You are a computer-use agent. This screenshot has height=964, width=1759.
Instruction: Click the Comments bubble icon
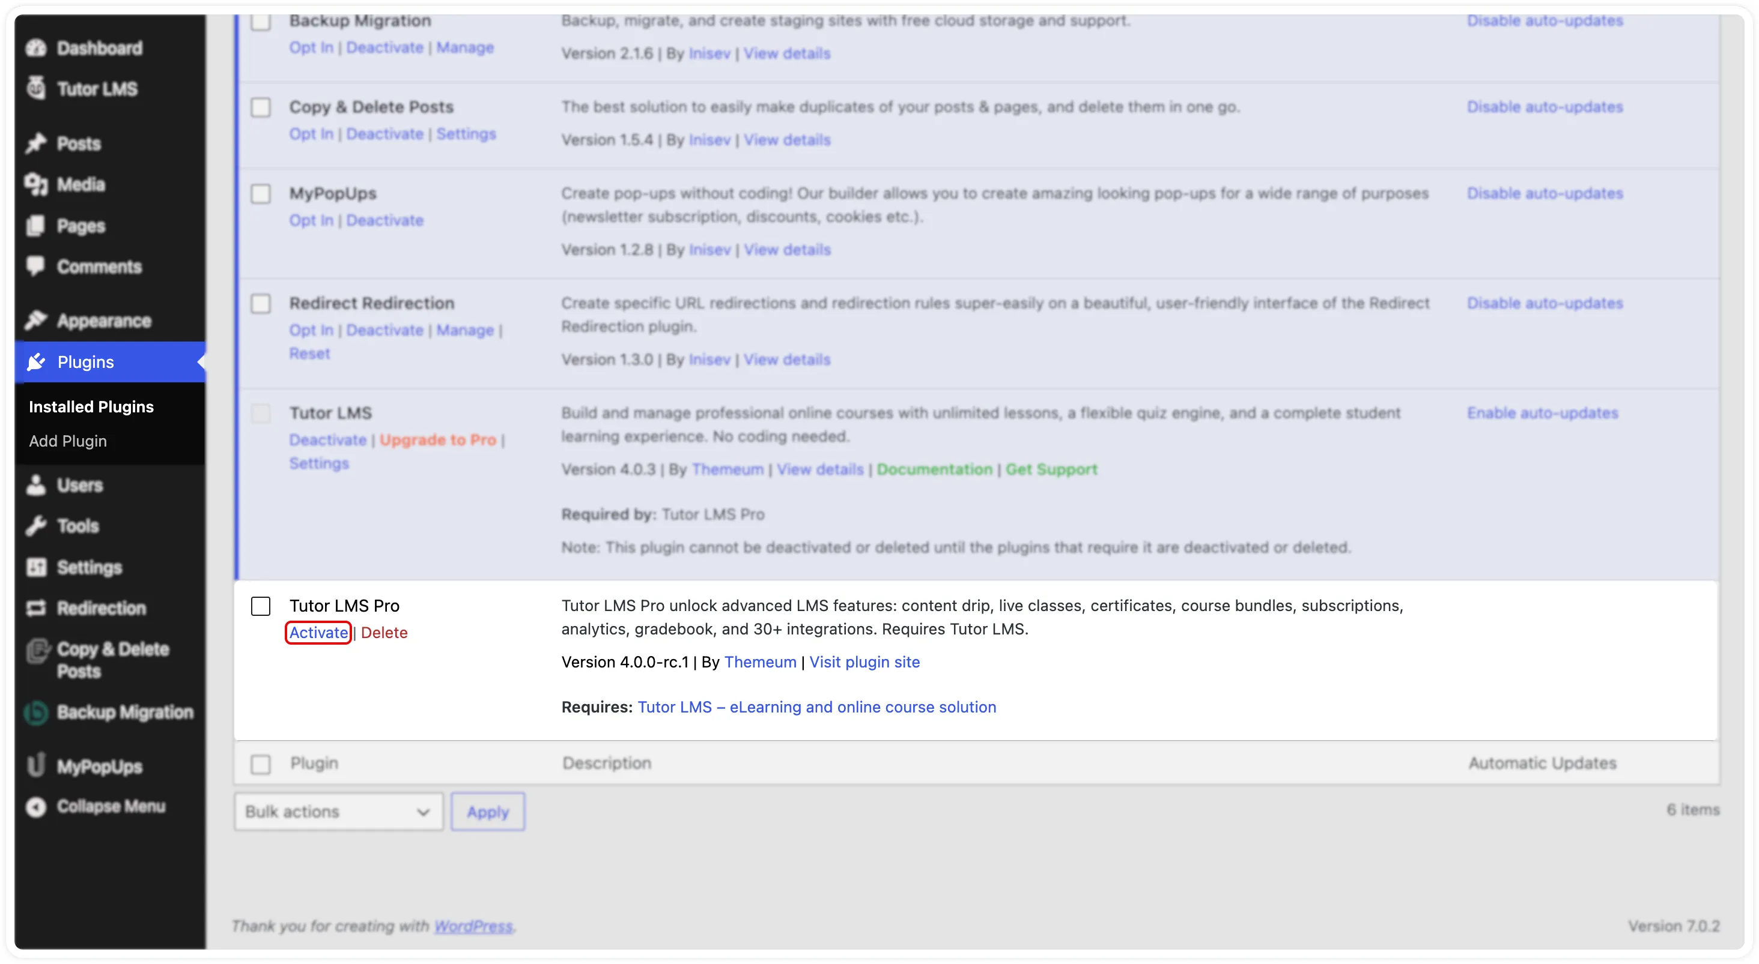tap(35, 266)
